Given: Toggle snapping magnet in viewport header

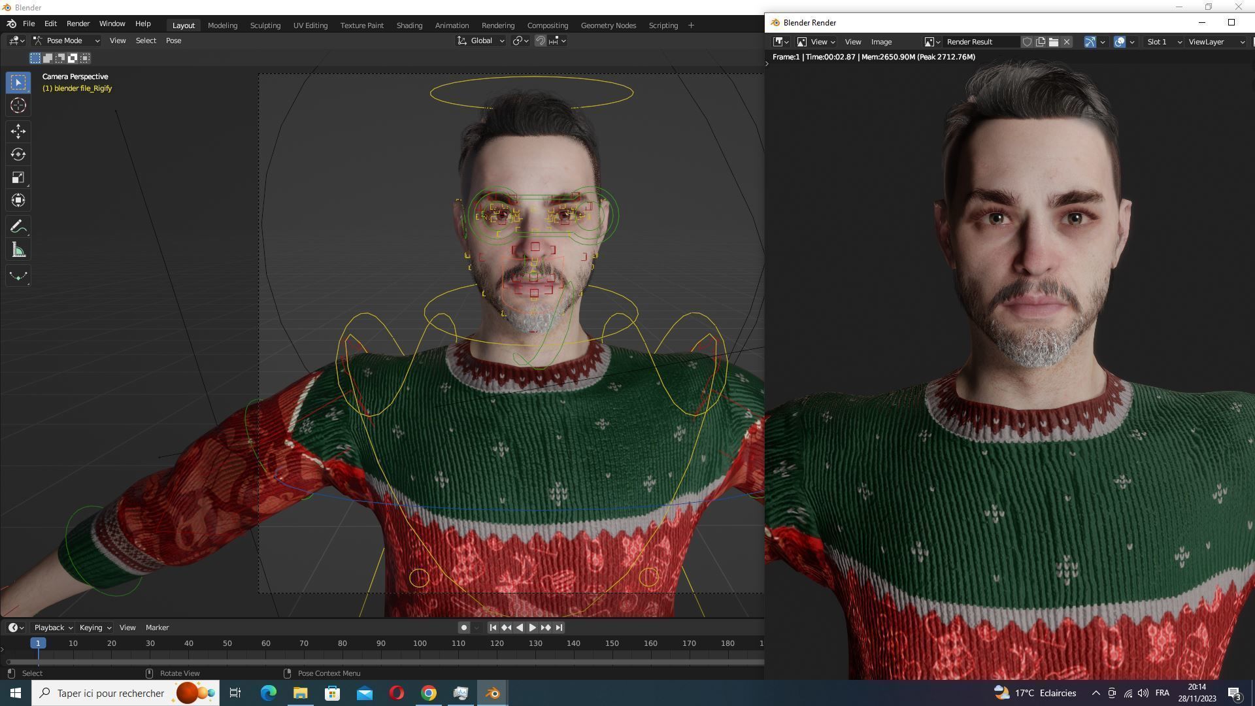Looking at the screenshot, I should tap(541, 41).
